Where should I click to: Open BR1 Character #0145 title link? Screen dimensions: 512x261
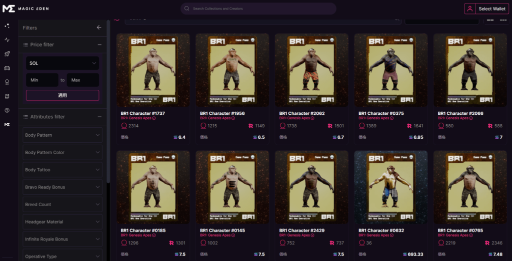[222, 231]
